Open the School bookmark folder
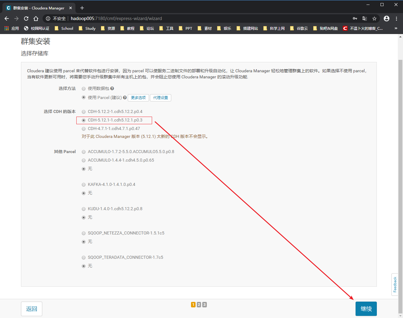The image size is (403, 318). 64,28
